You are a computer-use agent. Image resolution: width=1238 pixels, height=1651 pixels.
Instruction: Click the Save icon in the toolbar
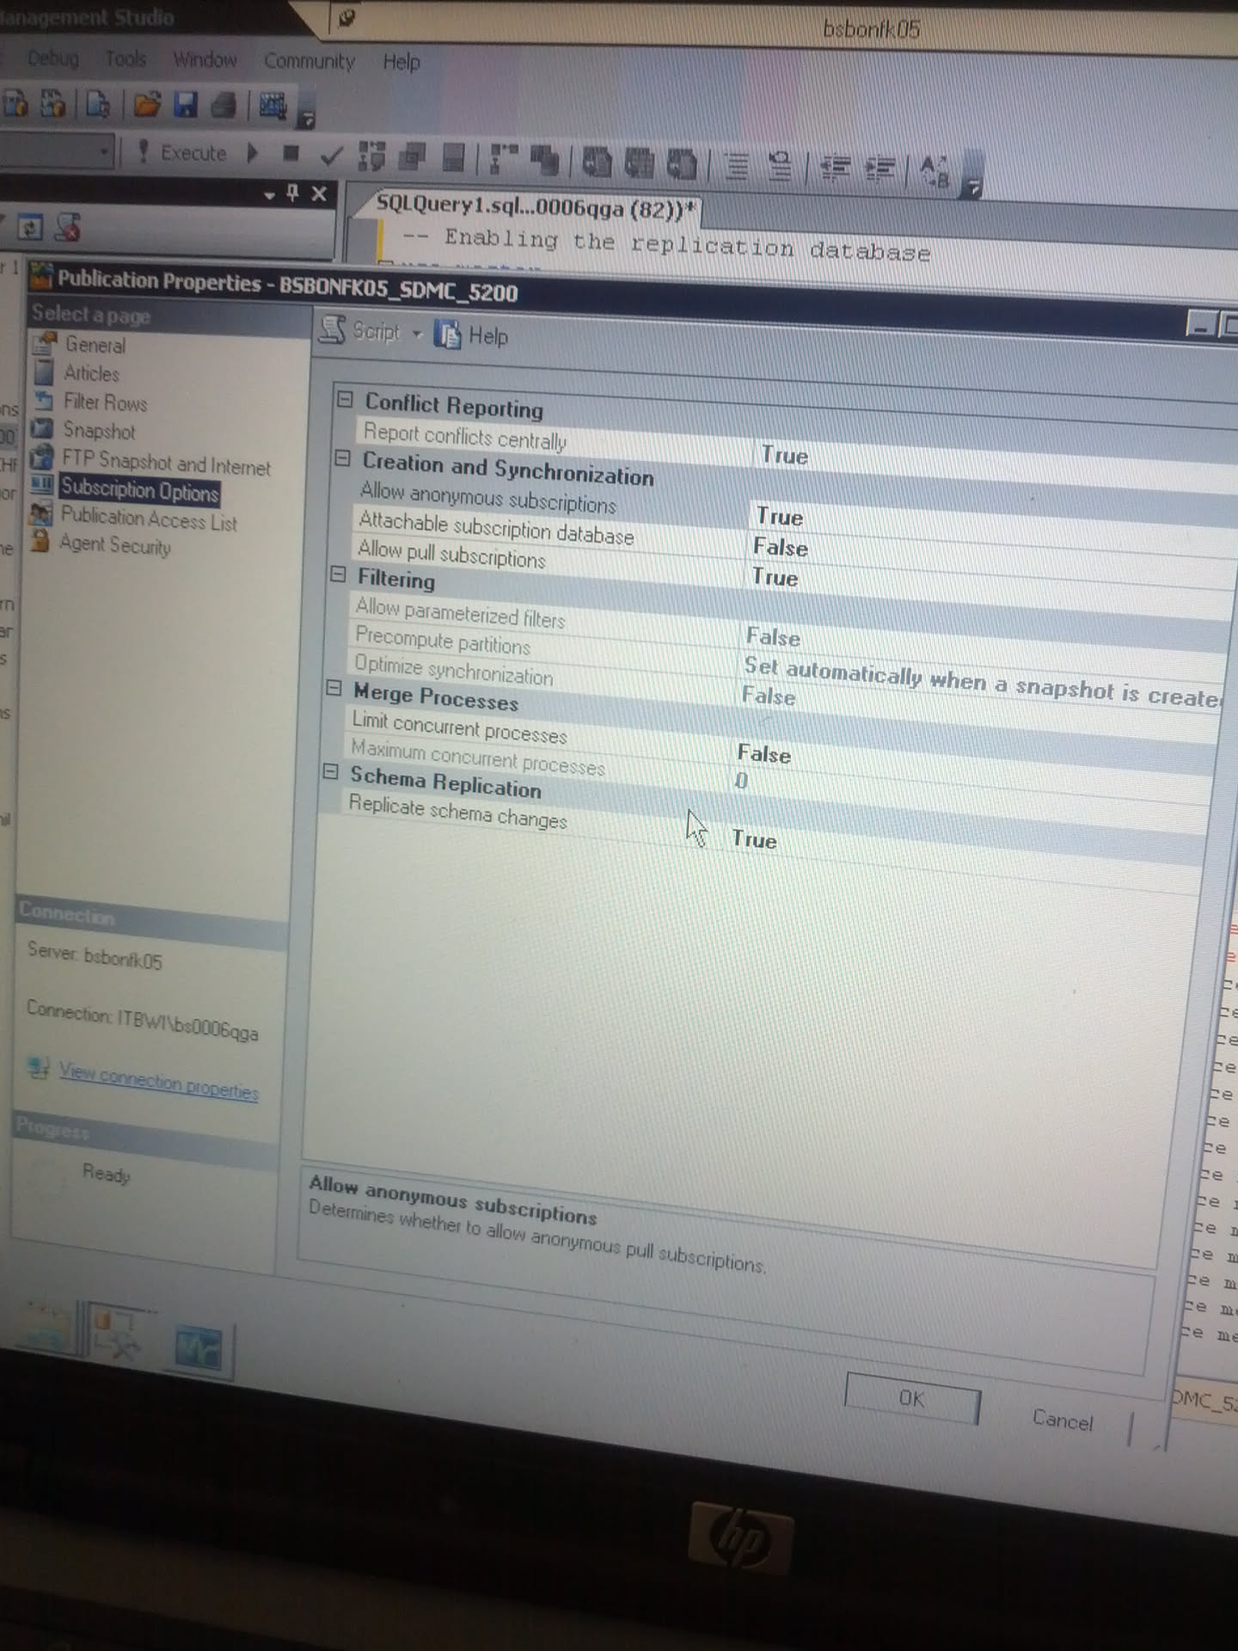(185, 105)
